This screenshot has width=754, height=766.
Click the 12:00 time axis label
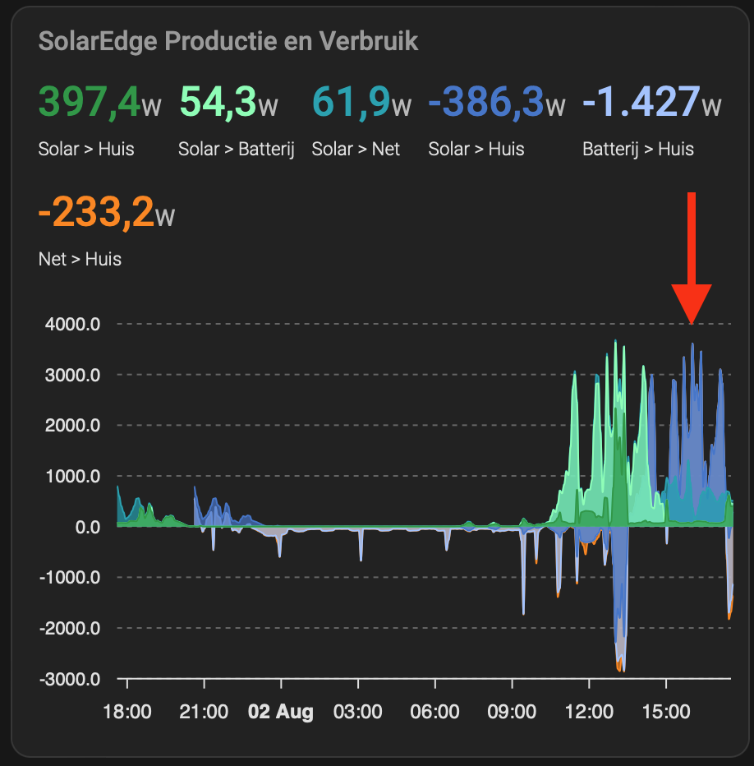point(589,712)
